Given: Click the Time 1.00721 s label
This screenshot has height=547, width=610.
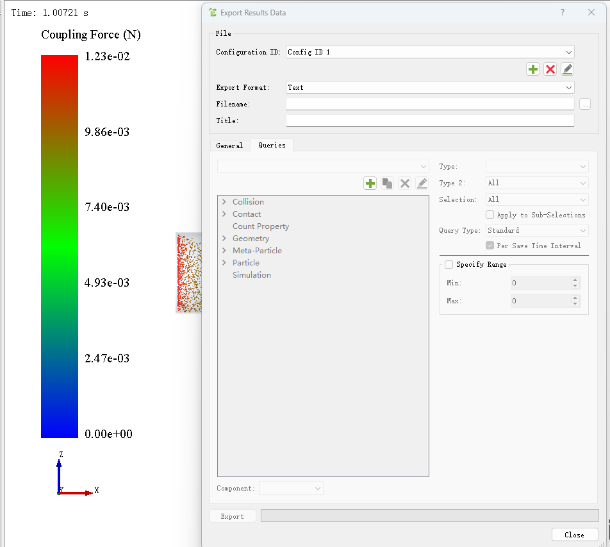Looking at the screenshot, I should click(x=49, y=13).
